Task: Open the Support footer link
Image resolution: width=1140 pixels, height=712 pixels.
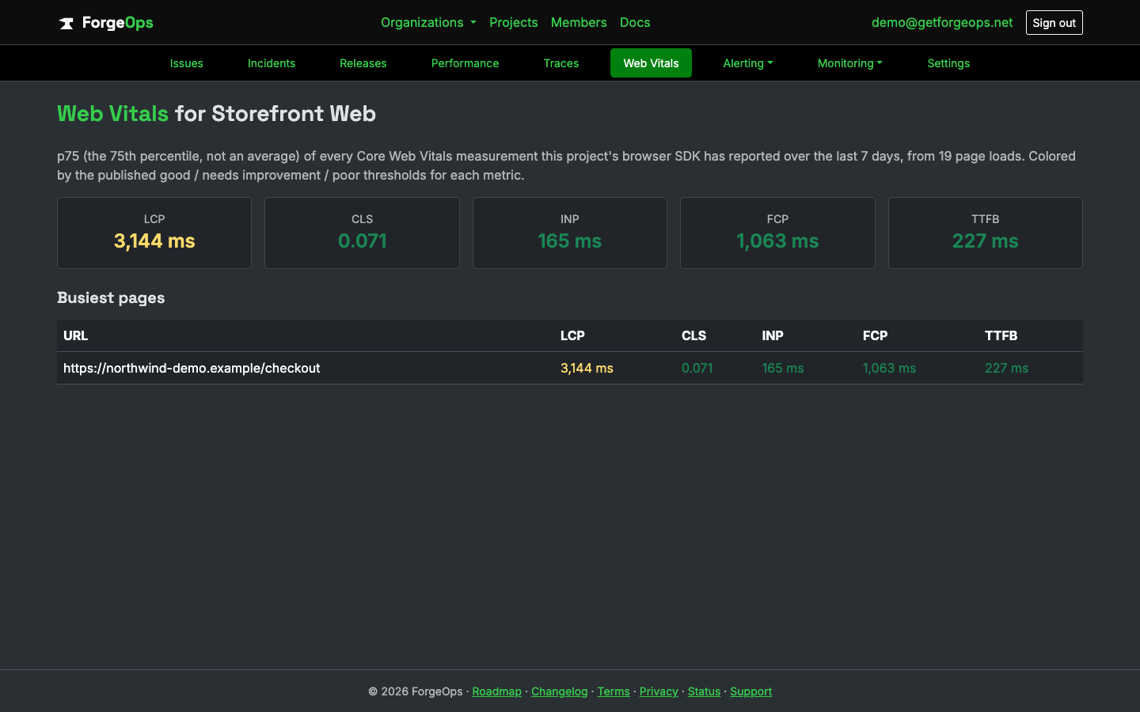Action: pos(750,691)
